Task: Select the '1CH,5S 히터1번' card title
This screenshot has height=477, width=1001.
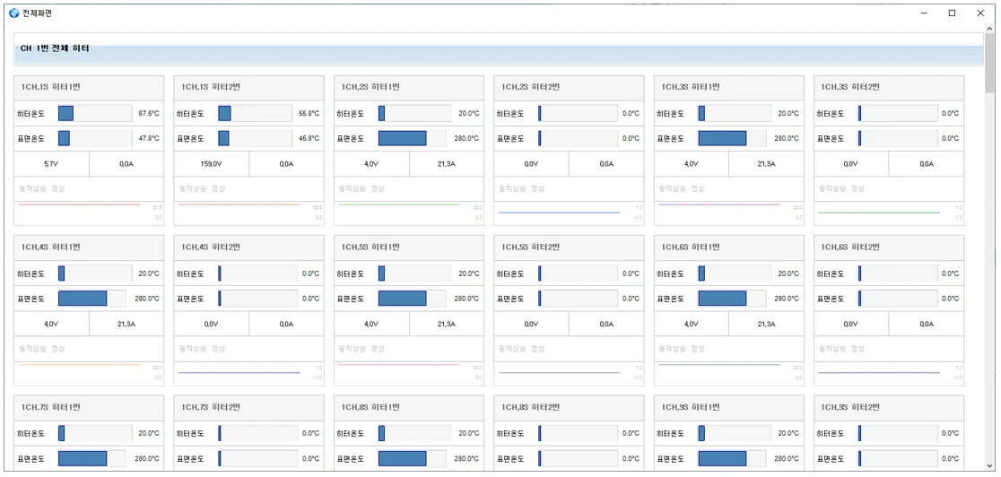Action: click(371, 247)
